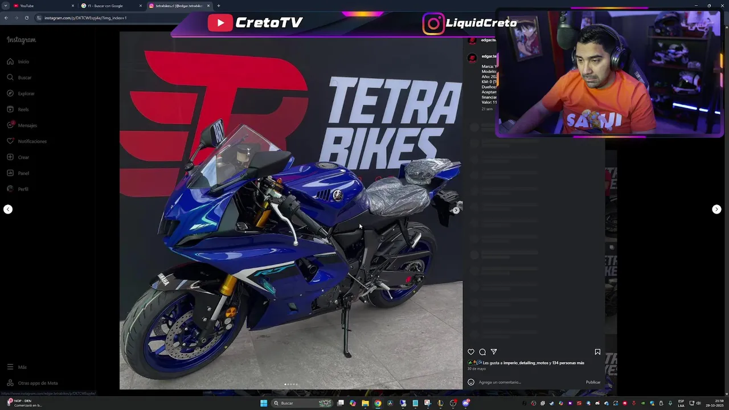Open Reels in Instagram sidebar
729x410 pixels.
(18, 109)
